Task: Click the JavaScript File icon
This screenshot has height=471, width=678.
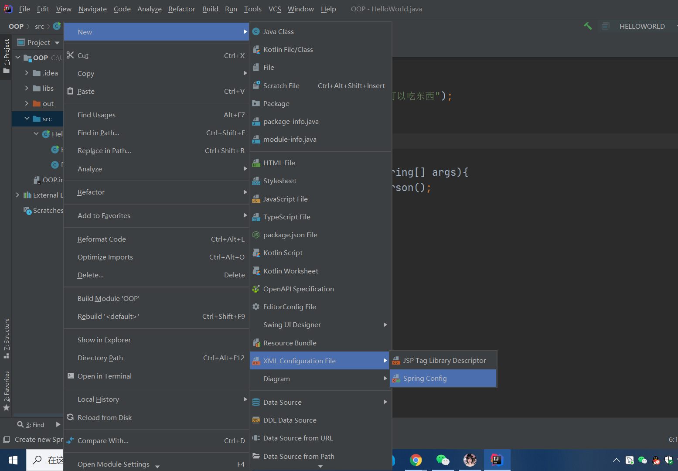Action: pos(256,199)
